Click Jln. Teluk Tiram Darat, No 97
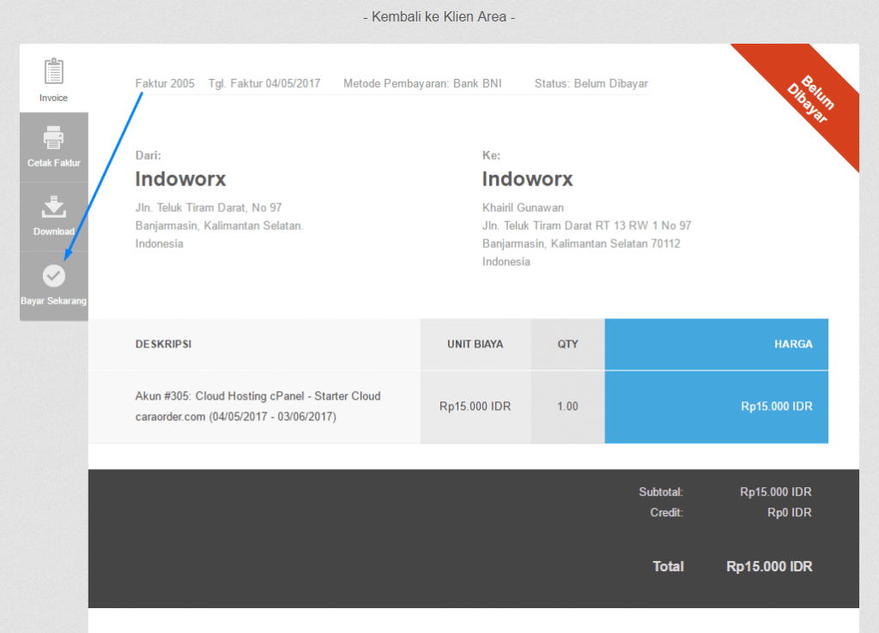This screenshot has height=633, width=879. pos(209,208)
